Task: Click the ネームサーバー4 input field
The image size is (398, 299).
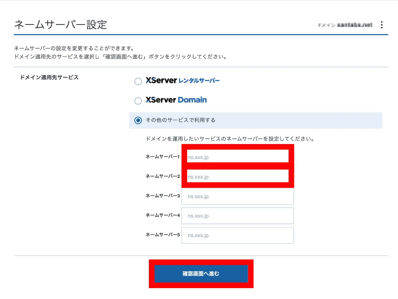Action: click(237, 216)
